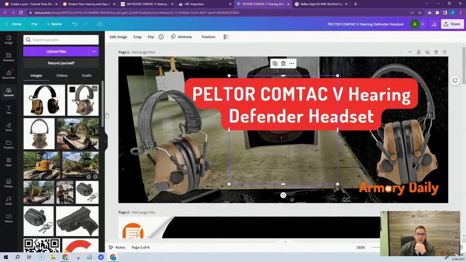Open upload options three-dot button
466x262 pixels.
(94, 51)
